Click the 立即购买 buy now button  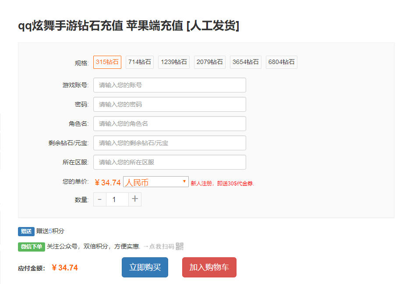pyautogui.click(x=145, y=267)
